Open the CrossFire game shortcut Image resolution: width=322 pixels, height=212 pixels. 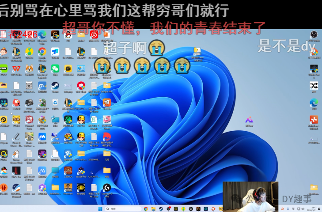click(68, 138)
